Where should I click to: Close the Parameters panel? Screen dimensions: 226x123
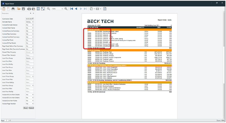[x=33, y=13]
